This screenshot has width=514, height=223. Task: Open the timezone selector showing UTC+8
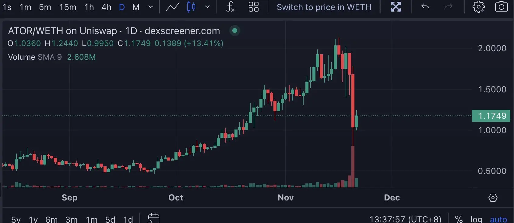pyautogui.click(x=405, y=219)
